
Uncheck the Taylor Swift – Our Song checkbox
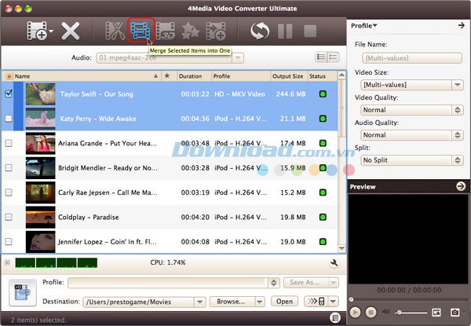[x=9, y=93]
